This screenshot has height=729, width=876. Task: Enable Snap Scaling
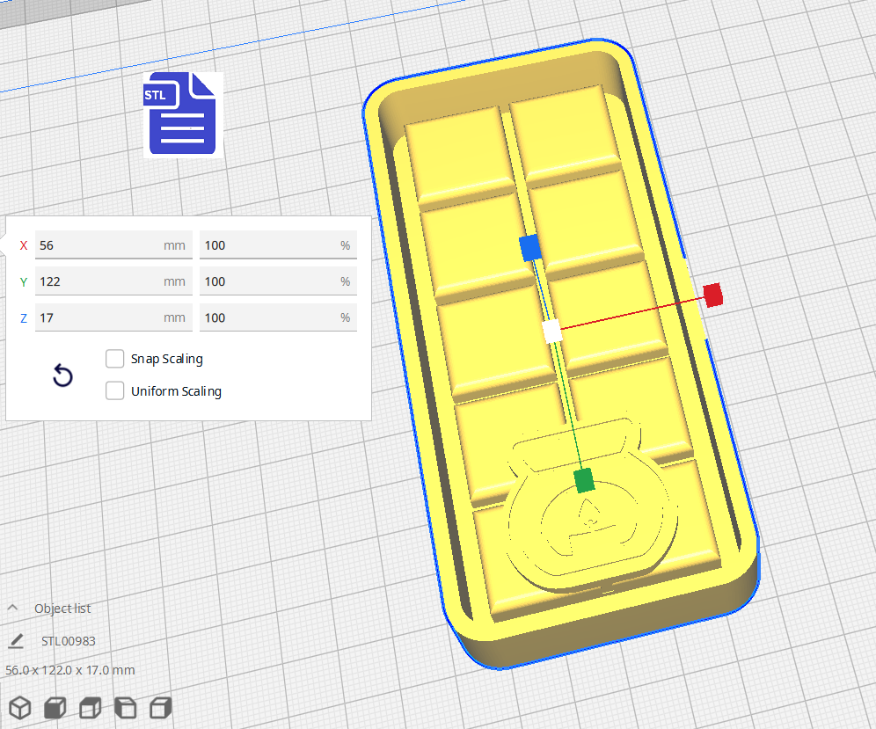(x=114, y=359)
